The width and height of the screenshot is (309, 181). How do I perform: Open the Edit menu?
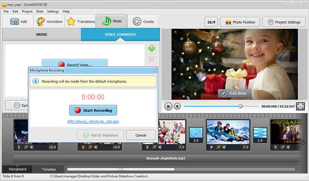pyautogui.click(x=15, y=12)
